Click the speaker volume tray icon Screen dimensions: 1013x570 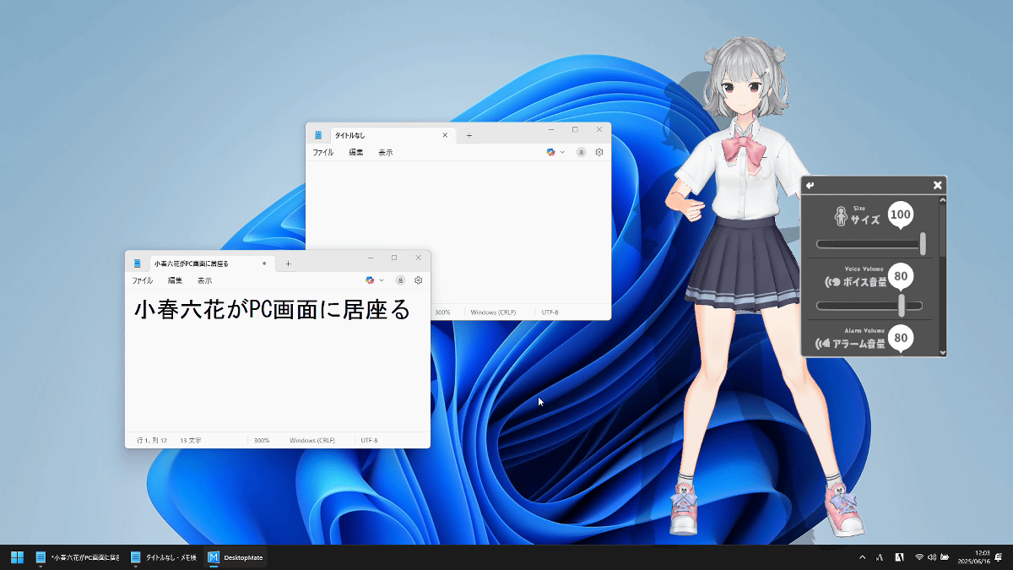pyautogui.click(x=932, y=557)
